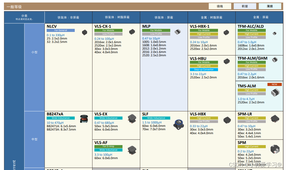
Task: Click the NEW badge on TMS-ALM
Action: click(x=274, y=84)
